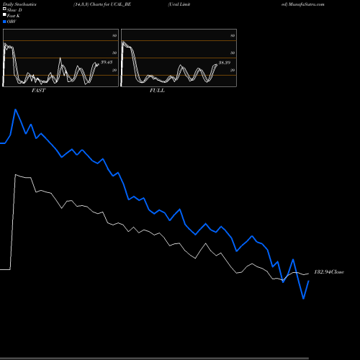Click the Fast K legend swatch
360x360 pixels.
(x=4, y=14)
